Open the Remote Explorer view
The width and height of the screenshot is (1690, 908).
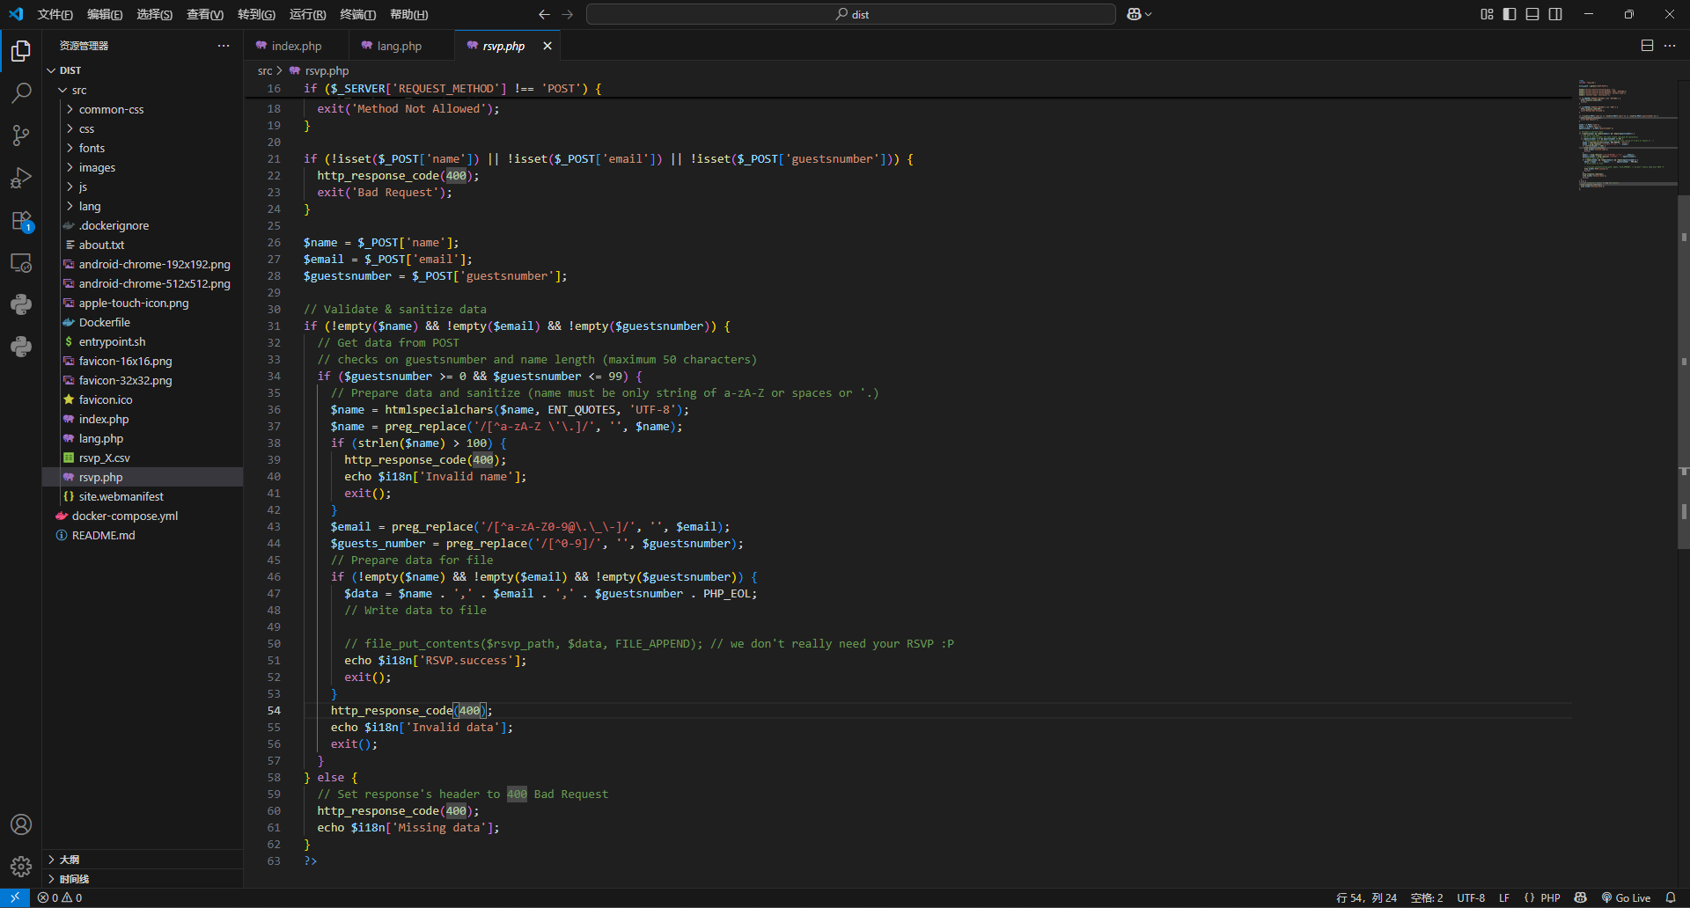(x=21, y=263)
